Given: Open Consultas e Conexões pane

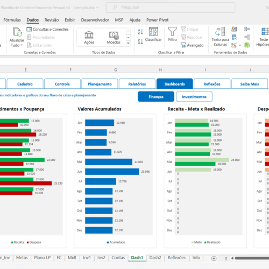Looking at the screenshot, I should 48,29.
